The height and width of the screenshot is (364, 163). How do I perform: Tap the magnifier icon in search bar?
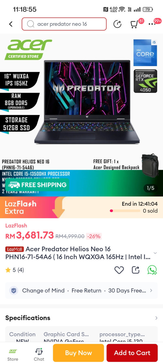pyautogui.click(x=31, y=24)
